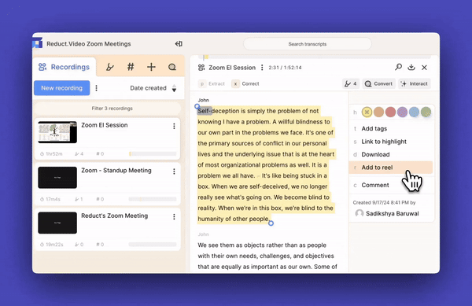The width and height of the screenshot is (472, 306).
Task: Open options beside New recording
Action: [x=96, y=88]
